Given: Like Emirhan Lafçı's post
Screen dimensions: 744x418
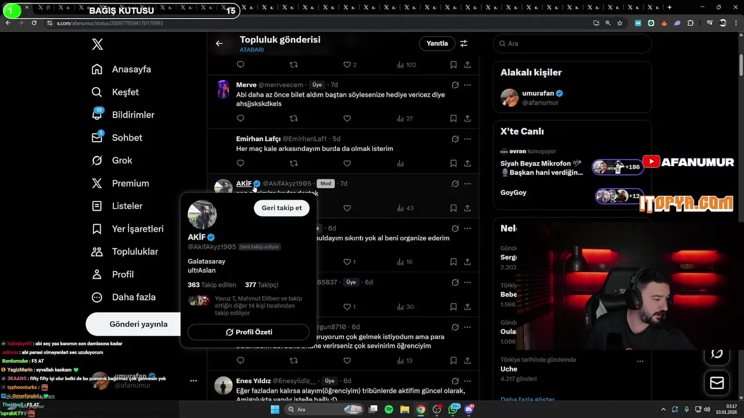Looking at the screenshot, I should tap(347, 164).
